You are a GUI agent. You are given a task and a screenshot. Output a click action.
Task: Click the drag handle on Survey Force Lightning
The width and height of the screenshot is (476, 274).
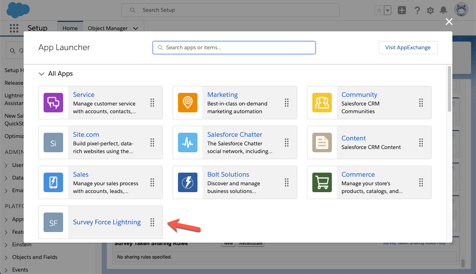click(152, 222)
